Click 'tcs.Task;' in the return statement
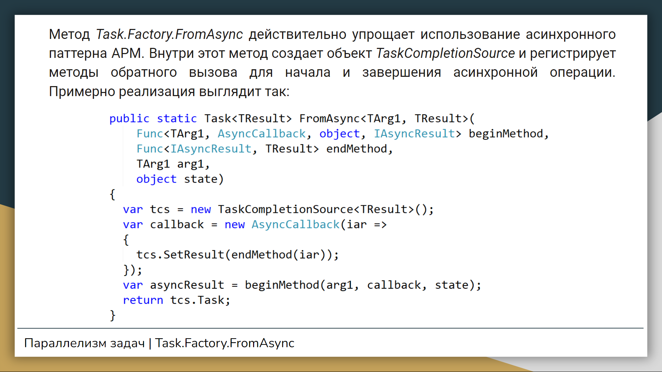The width and height of the screenshot is (662, 372). point(200,300)
